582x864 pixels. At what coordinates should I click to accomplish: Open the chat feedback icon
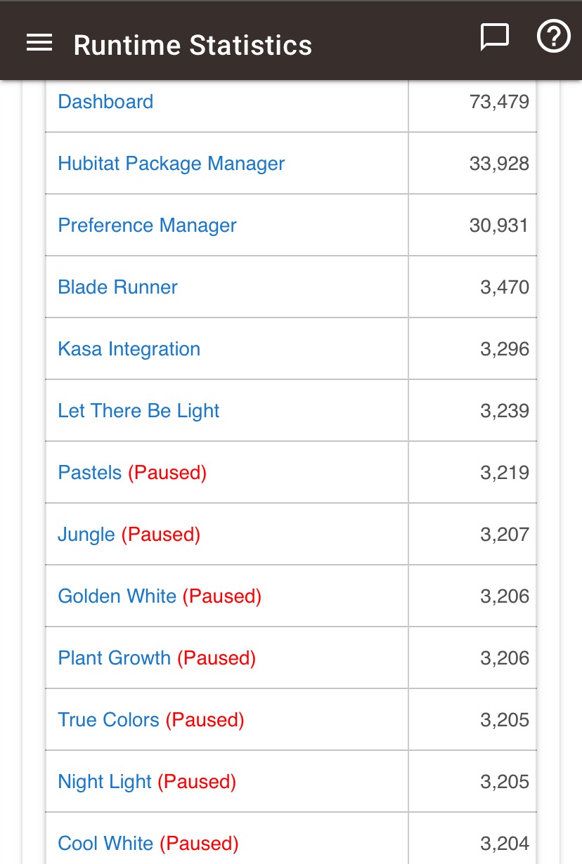[x=494, y=37]
